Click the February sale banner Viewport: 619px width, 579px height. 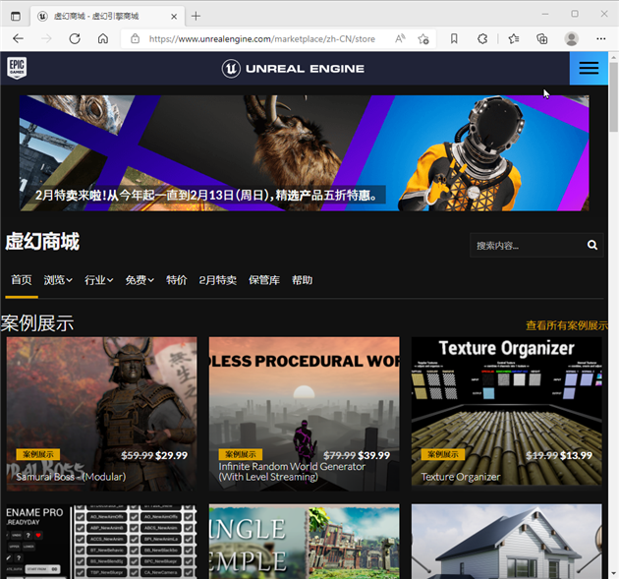click(x=305, y=153)
